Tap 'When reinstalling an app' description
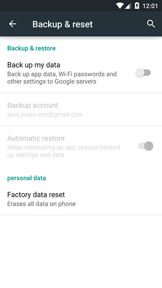The width and height of the screenshot is (162, 288). [64, 151]
